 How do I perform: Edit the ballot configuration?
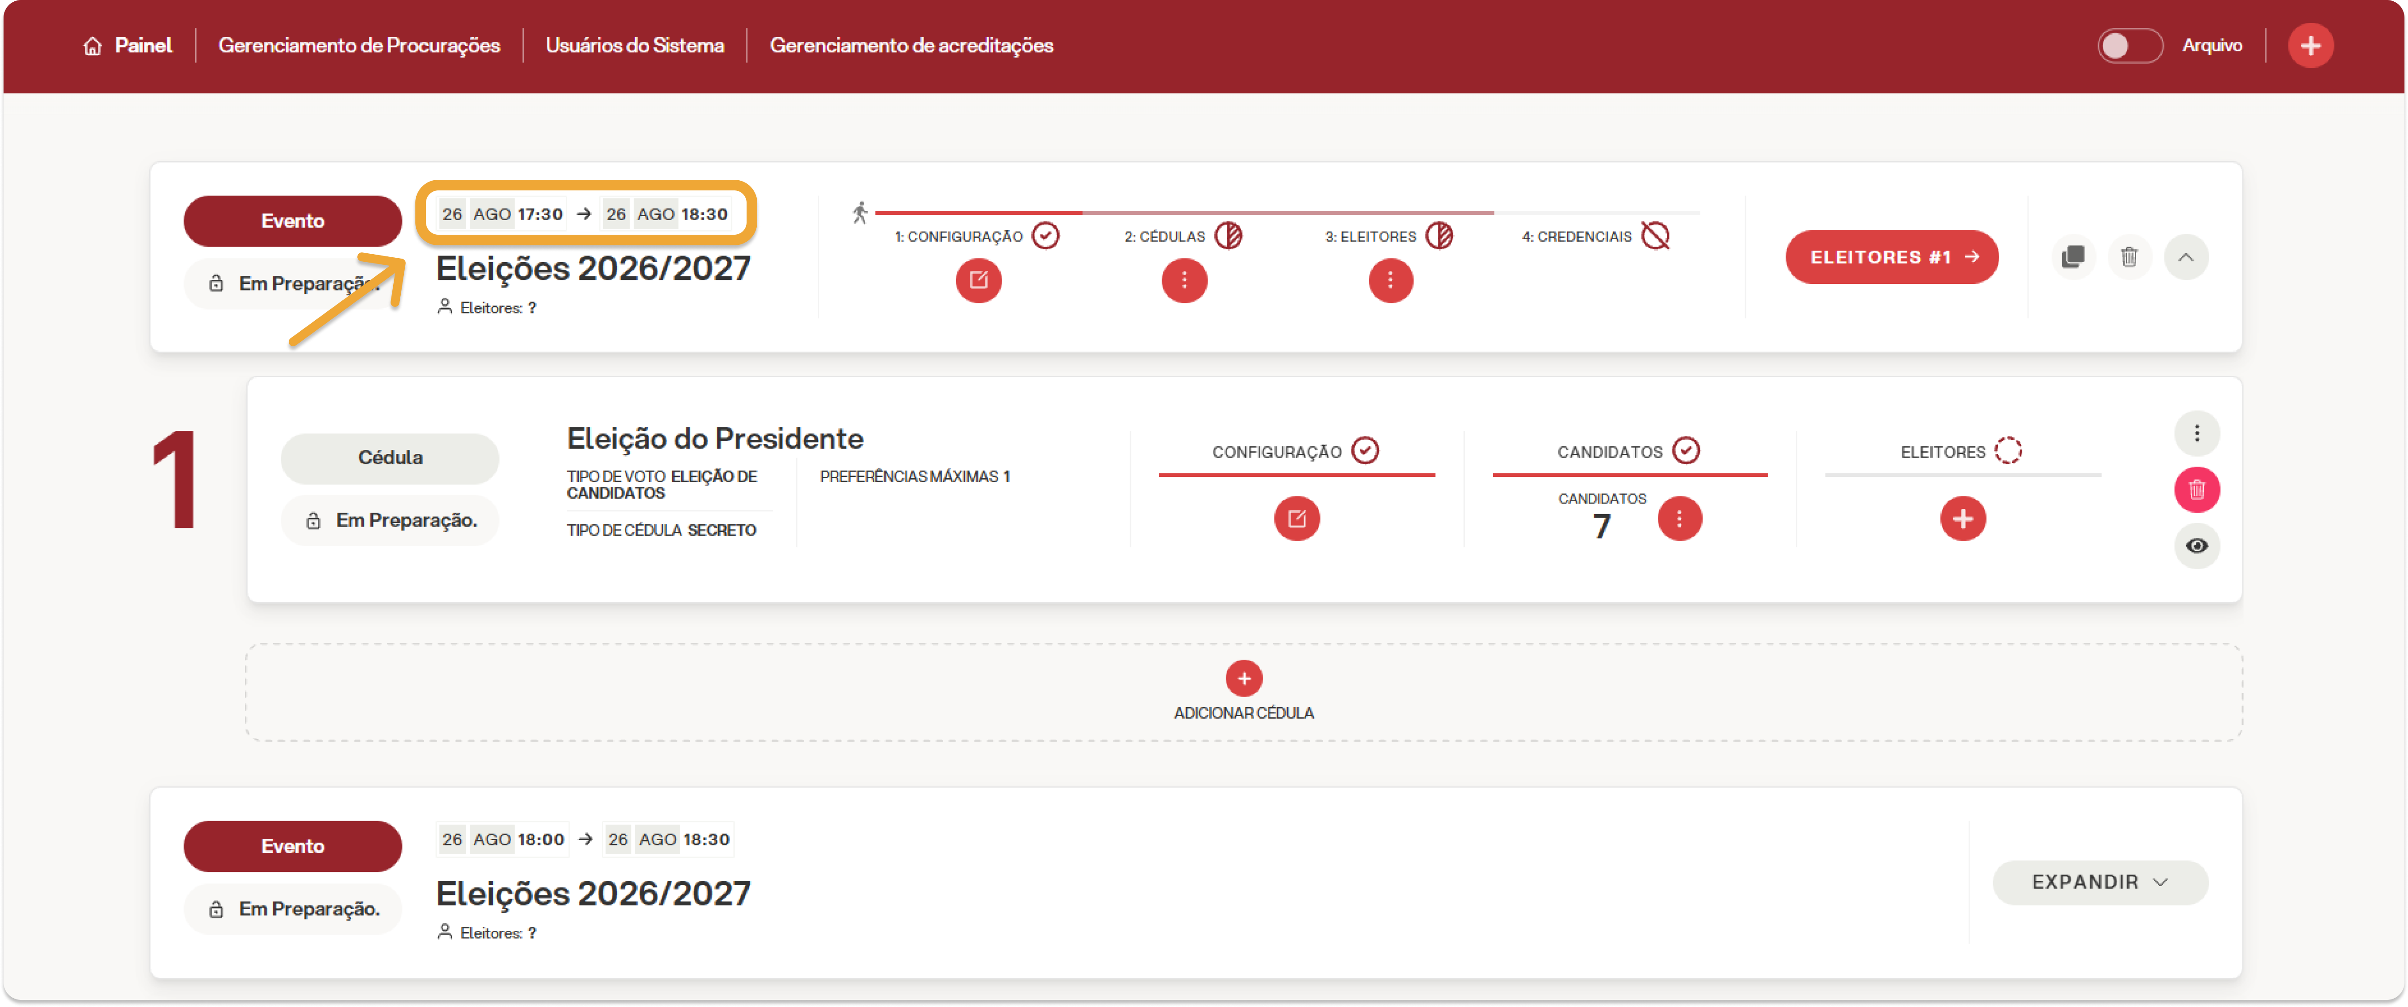(1297, 518)
